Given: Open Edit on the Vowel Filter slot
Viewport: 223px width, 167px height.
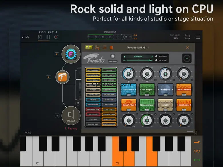Looking at the screenshot, I should click(129, 110).
